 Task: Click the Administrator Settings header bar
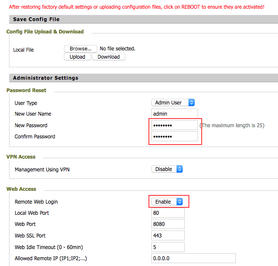tap(45, 78)
